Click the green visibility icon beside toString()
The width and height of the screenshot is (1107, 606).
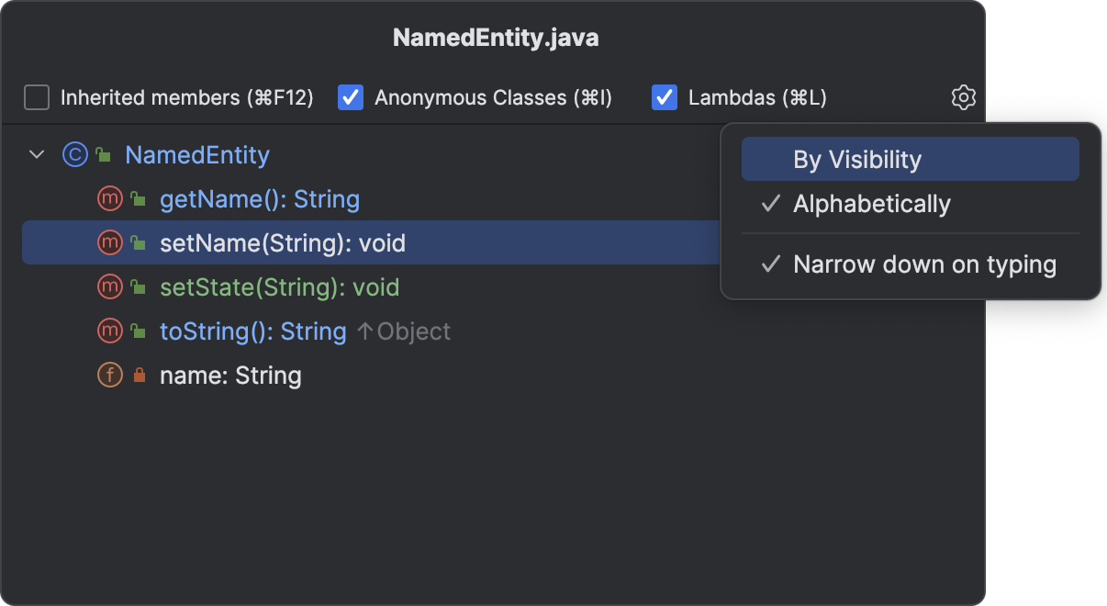(x=137, y=331)
